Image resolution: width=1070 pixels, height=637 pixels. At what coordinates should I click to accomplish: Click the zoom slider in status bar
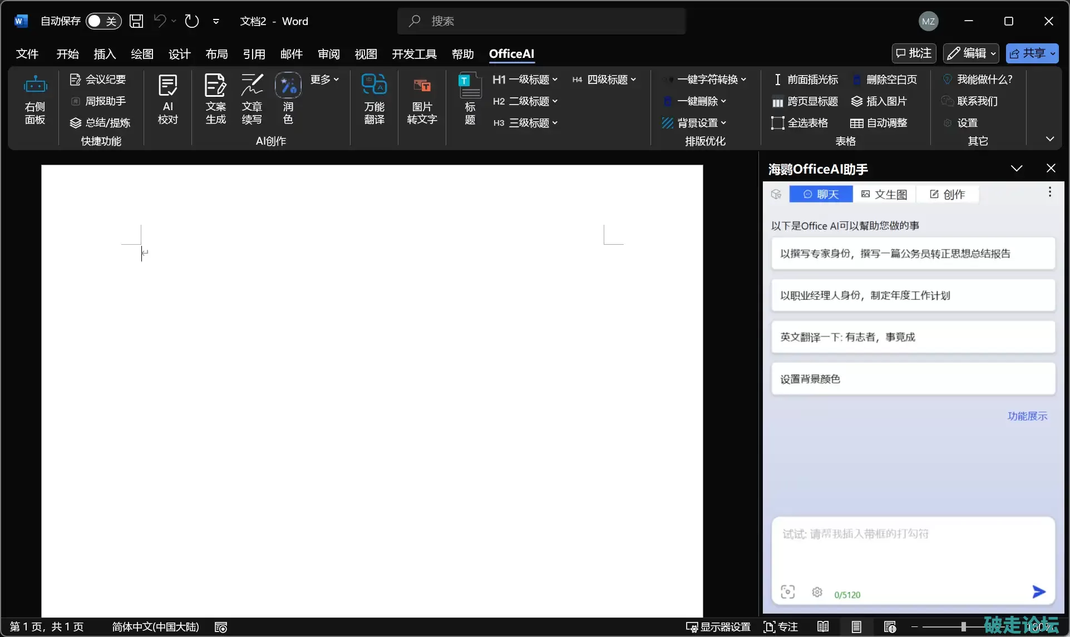pyautogui.click(x=963, y=627)
